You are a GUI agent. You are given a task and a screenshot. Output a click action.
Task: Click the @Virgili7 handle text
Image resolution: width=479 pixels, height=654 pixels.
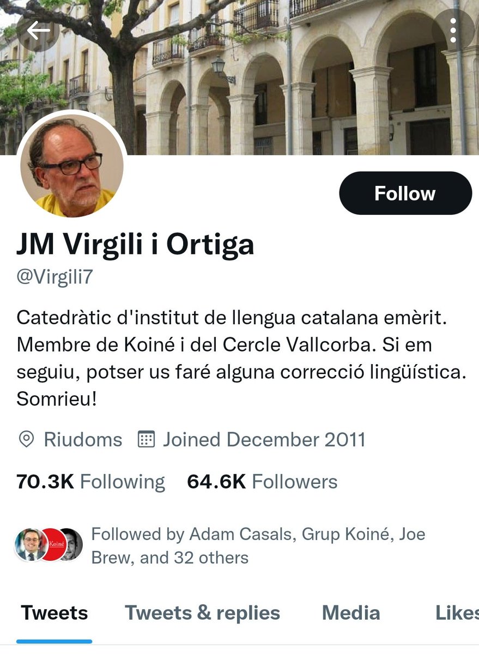pos(55,277)
